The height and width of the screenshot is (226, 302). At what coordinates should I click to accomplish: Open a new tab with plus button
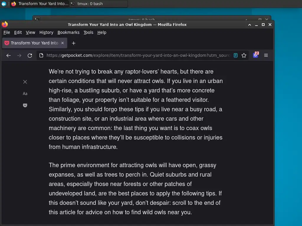click(x=73, y=43)
